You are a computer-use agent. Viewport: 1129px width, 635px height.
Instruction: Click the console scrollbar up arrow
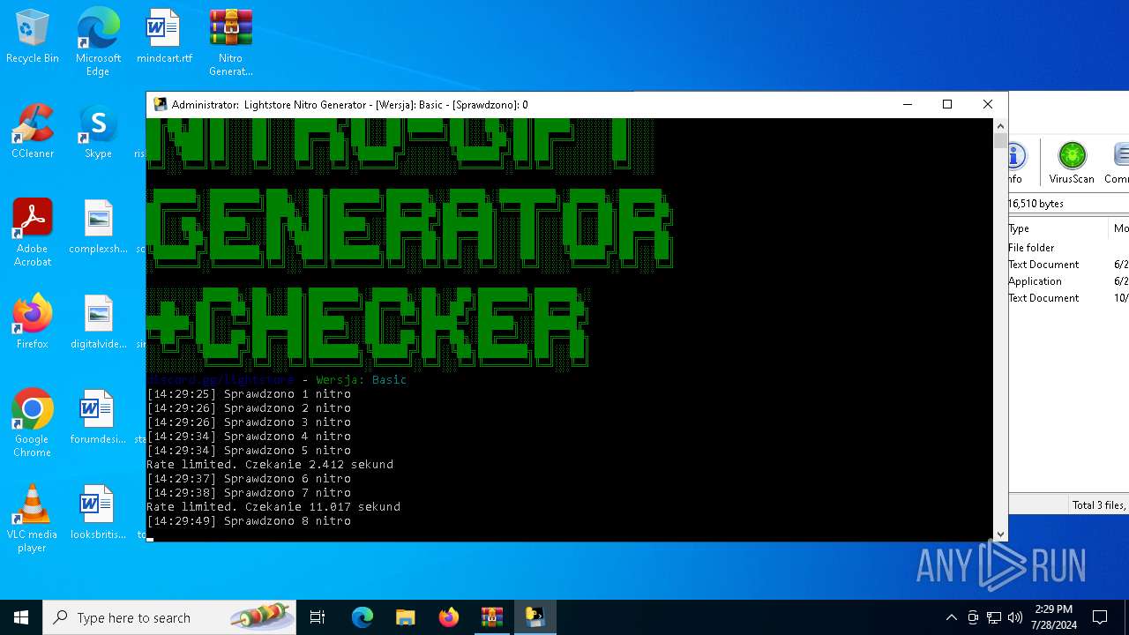1000,126
